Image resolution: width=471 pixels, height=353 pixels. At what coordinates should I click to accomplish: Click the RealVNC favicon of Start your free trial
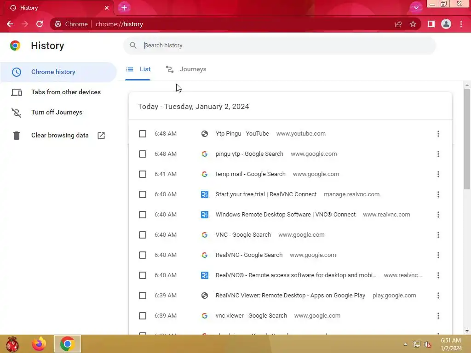pyautogui.click(x=205, y=194)
